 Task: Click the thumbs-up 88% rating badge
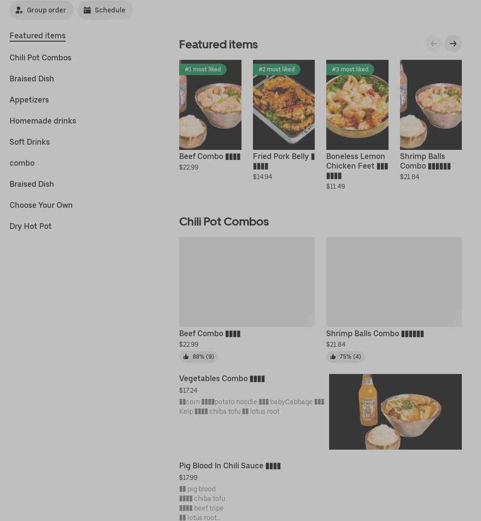tap(198, 357)
